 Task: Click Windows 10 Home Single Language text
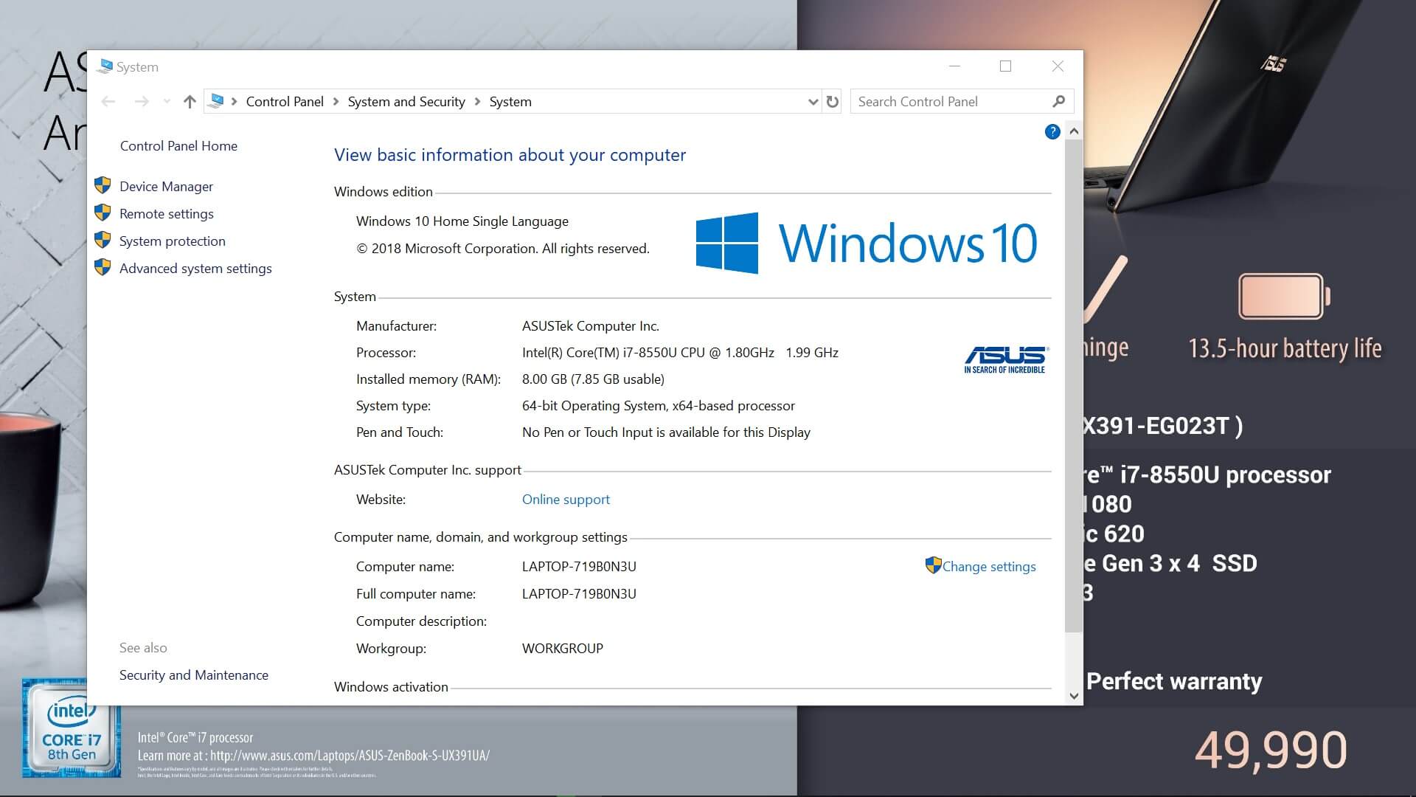[x=462, y=221]
